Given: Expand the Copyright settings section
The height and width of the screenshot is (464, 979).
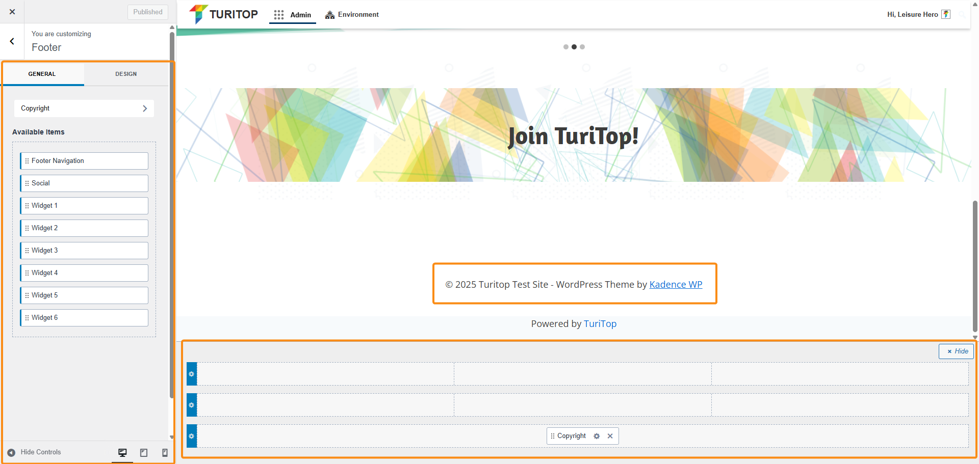Looking at the screenshot, I should (x=84, y=108).
